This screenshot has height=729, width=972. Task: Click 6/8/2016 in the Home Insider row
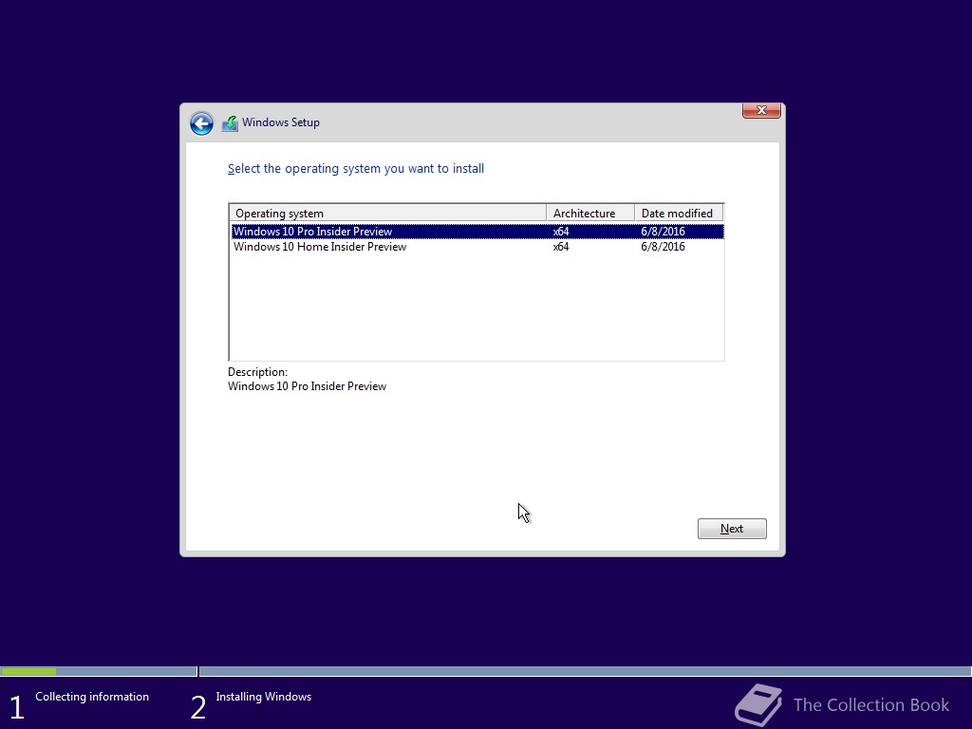point(663,247)
